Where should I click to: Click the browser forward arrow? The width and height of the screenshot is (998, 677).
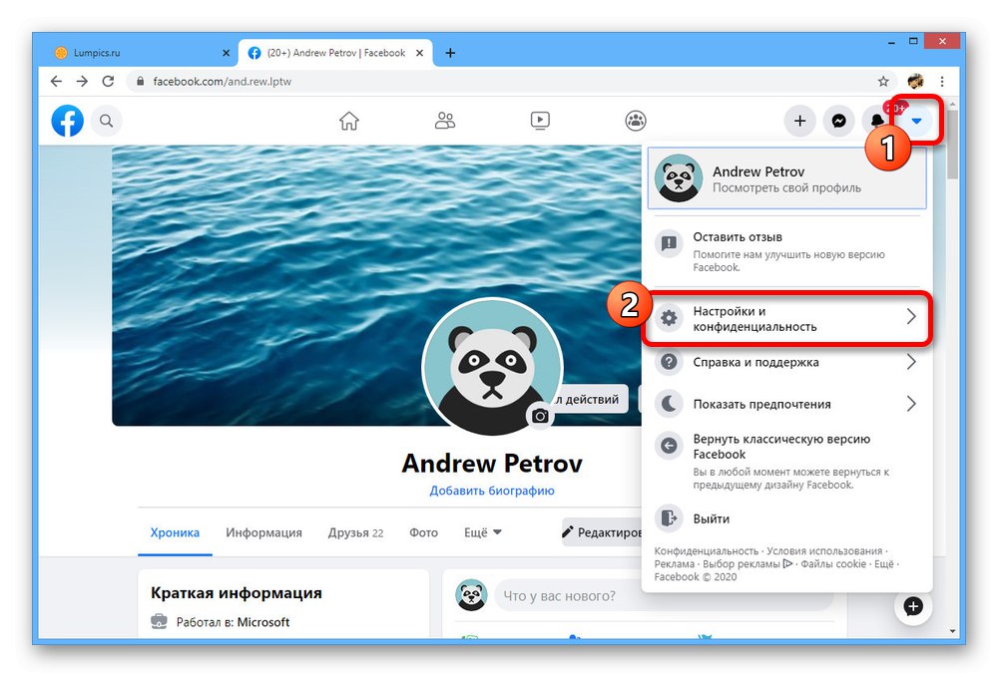coord(82,82)
